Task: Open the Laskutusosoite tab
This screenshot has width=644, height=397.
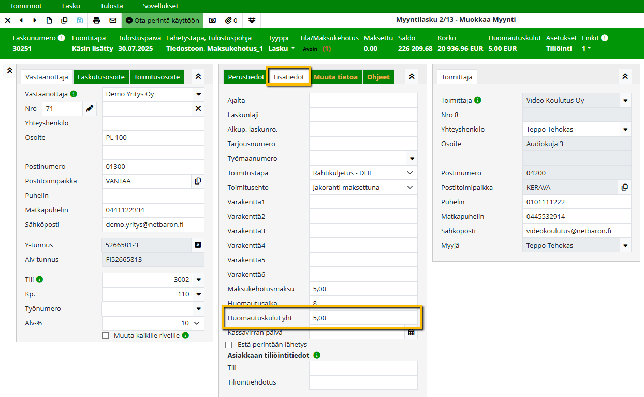Action: (x=101, y=77)
